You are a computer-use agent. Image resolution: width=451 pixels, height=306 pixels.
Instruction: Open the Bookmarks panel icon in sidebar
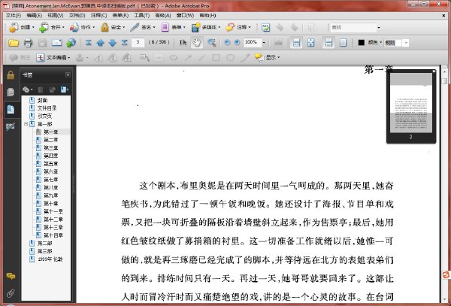(11, 109)
